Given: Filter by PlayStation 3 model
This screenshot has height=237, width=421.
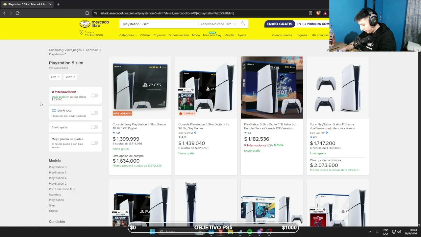Looking at the screenshot, I should tap(58, 172).
